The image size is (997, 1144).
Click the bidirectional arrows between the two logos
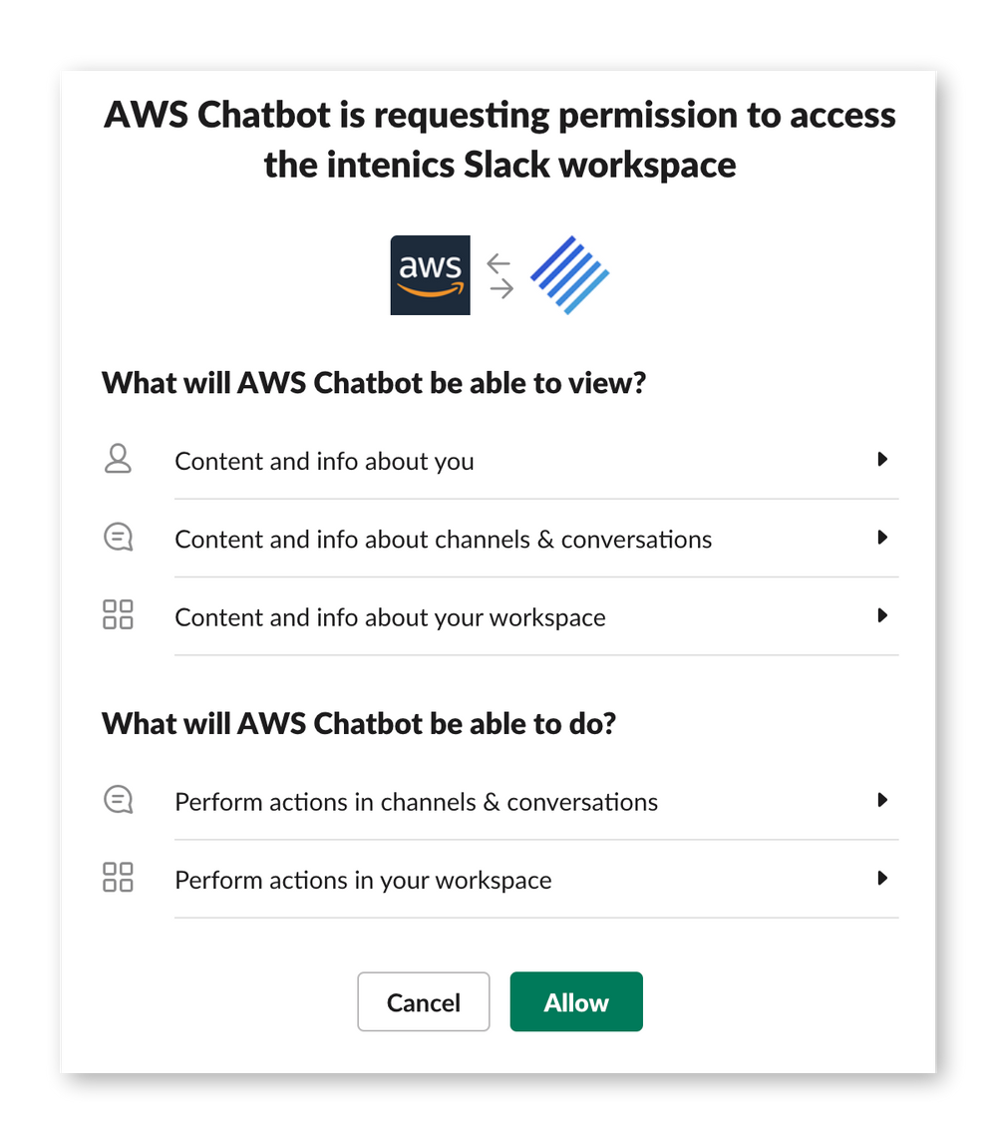tap(499, 274)
